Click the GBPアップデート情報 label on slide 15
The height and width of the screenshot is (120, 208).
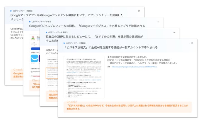click(76, 43)
